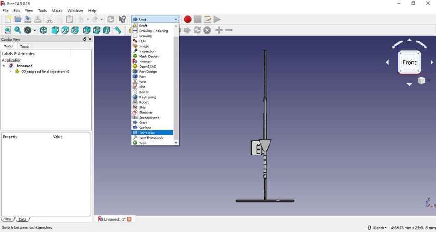Open the View menu
Screen dimensions: 436x232
(29, 10)
